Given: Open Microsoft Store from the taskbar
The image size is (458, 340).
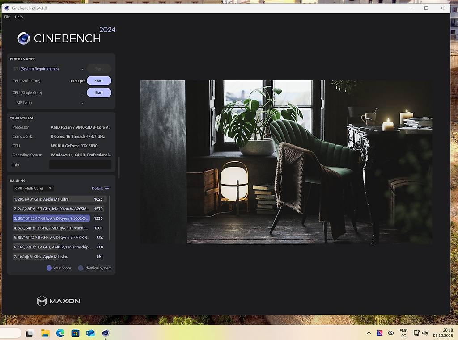Looking at the screenshot, I should pos(75,333).
